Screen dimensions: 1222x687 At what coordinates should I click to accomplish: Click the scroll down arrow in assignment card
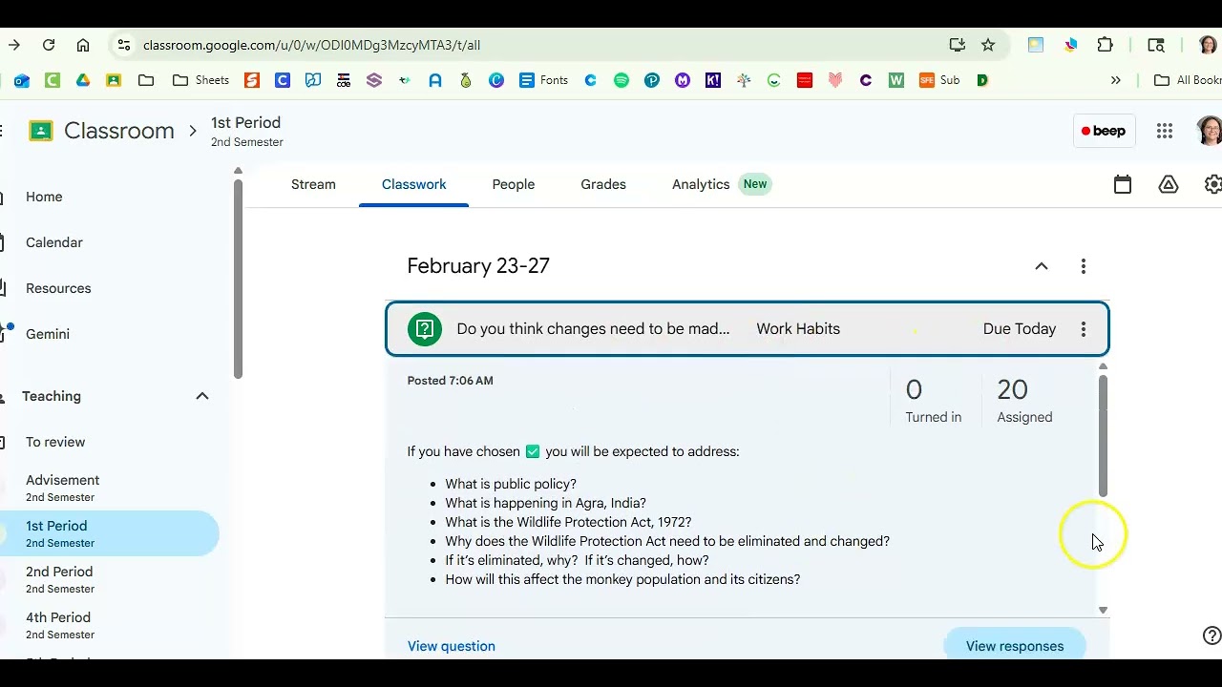tap(1103, 610)
